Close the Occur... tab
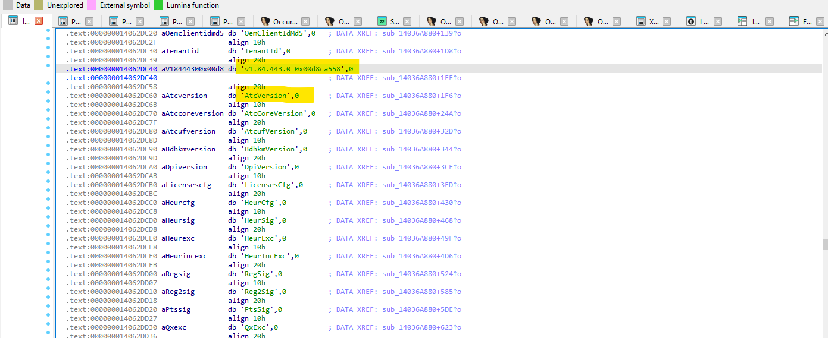Screen dimensions: 828x338 pyautogui.click(x=305, y=21)
